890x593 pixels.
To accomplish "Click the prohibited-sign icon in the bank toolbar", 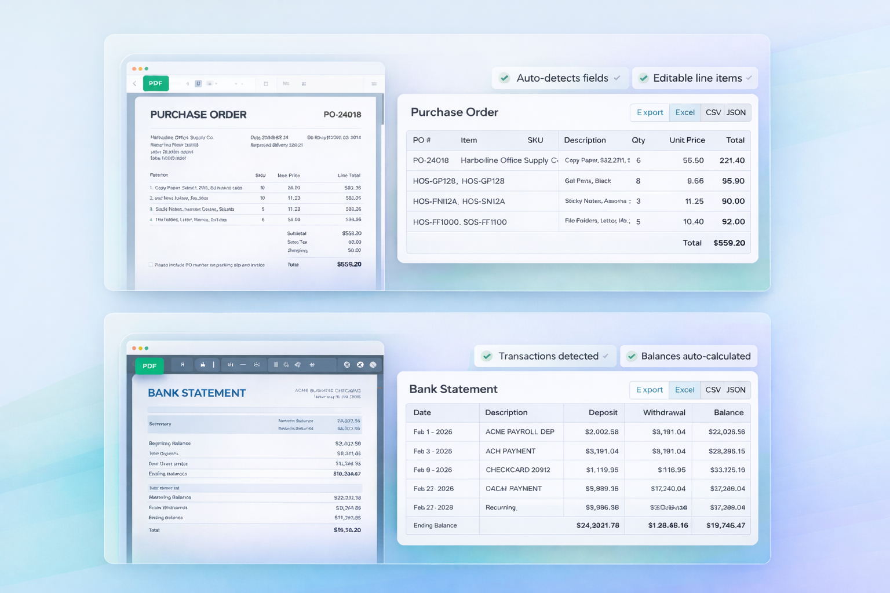I will coord(373,365).
